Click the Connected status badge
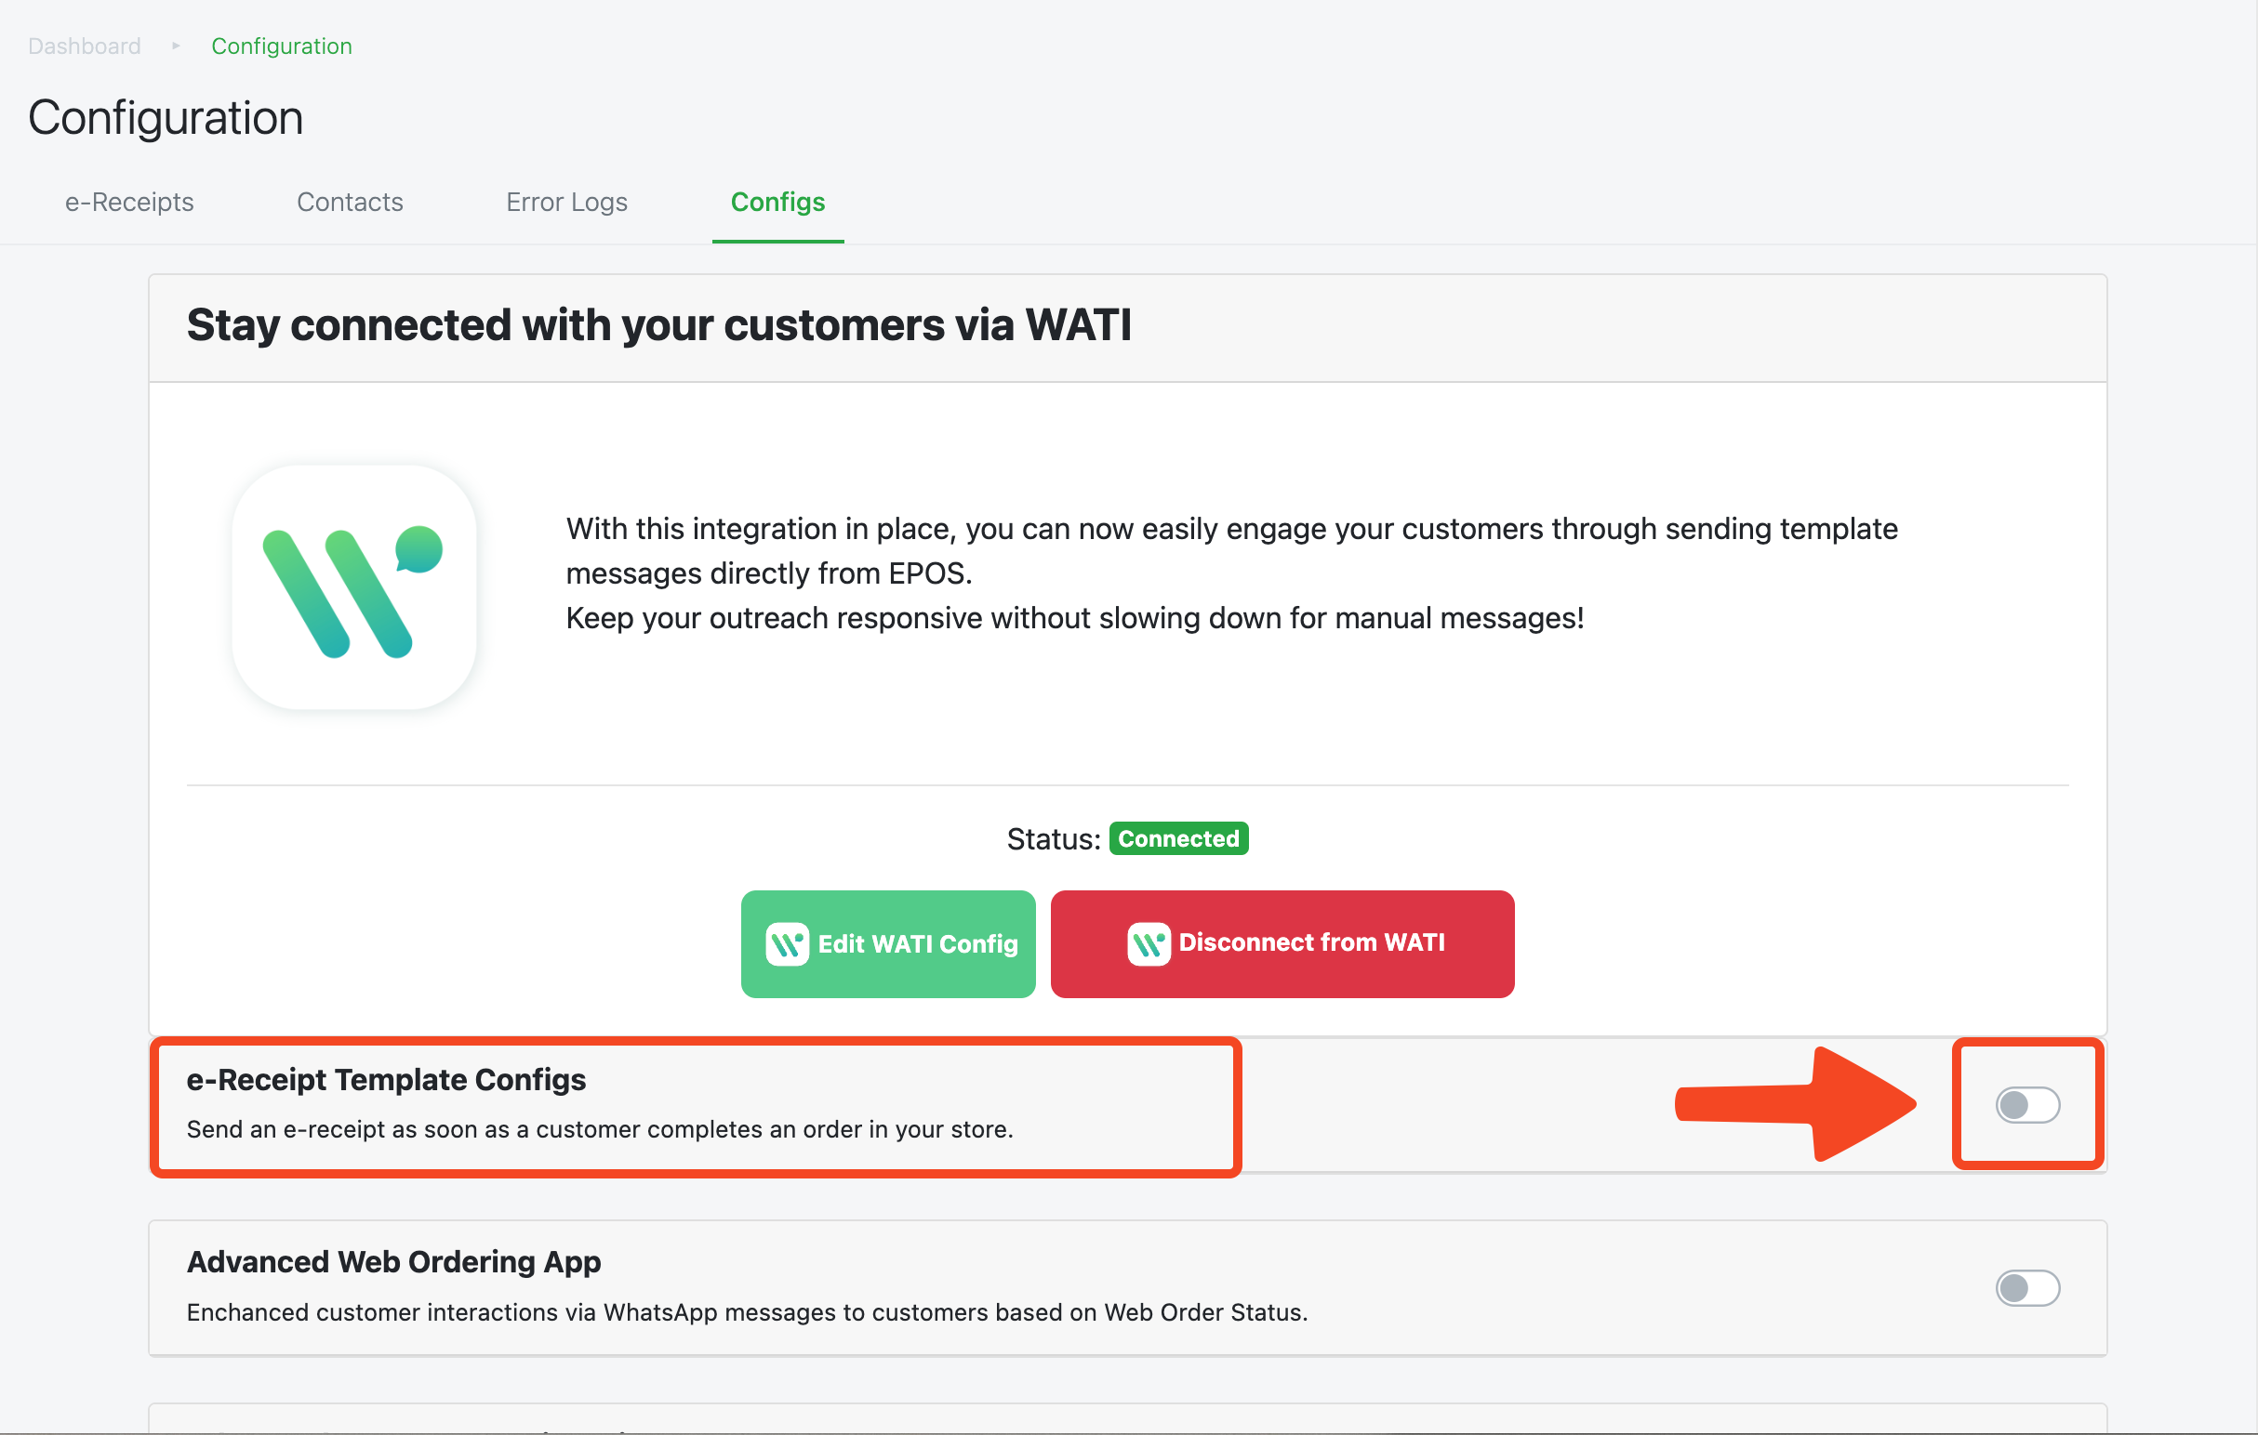2258x1435 pixels. pyautogui.click(x=1178, y=838)
